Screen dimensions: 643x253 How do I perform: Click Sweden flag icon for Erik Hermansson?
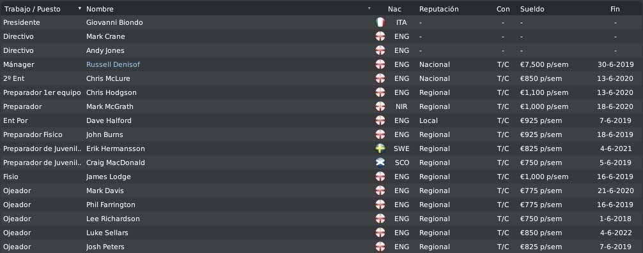click(x=380, y=148)
